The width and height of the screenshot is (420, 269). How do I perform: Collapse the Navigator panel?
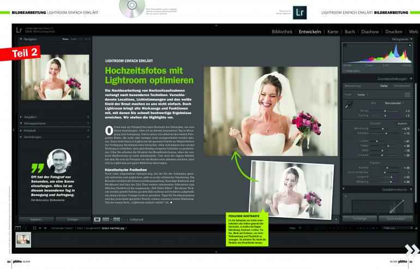[x=21, y=39]
